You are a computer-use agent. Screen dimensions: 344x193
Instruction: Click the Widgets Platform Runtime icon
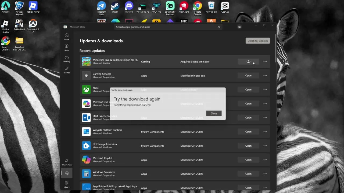tap(86, 132)
